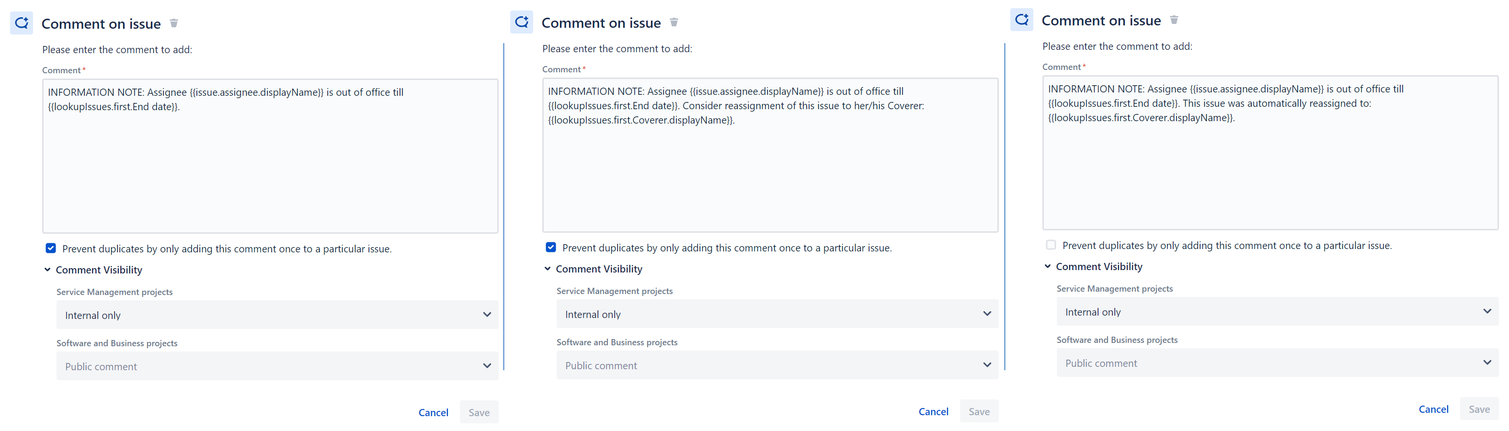This screenshot has width=1509, height=431.
Task: Open Public comment dropdown in the left panel
Action: [277, 366]
